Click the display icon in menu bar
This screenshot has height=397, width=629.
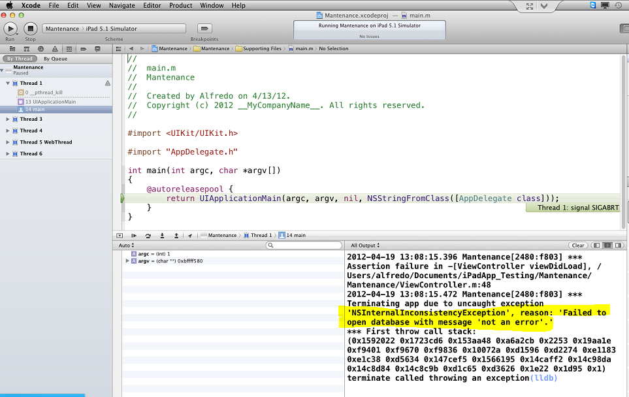point(605,5)
